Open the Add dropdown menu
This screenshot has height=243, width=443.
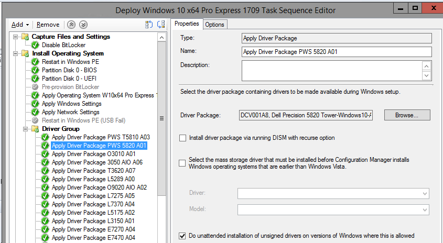[x=20, y=25]
